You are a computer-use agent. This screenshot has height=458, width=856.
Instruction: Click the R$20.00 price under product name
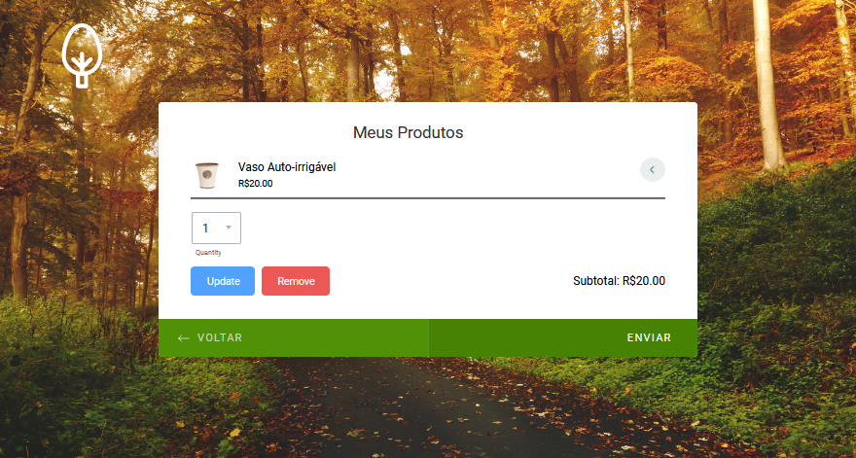(x=256, y=184)
